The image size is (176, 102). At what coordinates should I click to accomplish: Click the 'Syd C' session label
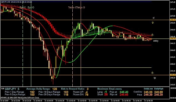pos(23,7)
